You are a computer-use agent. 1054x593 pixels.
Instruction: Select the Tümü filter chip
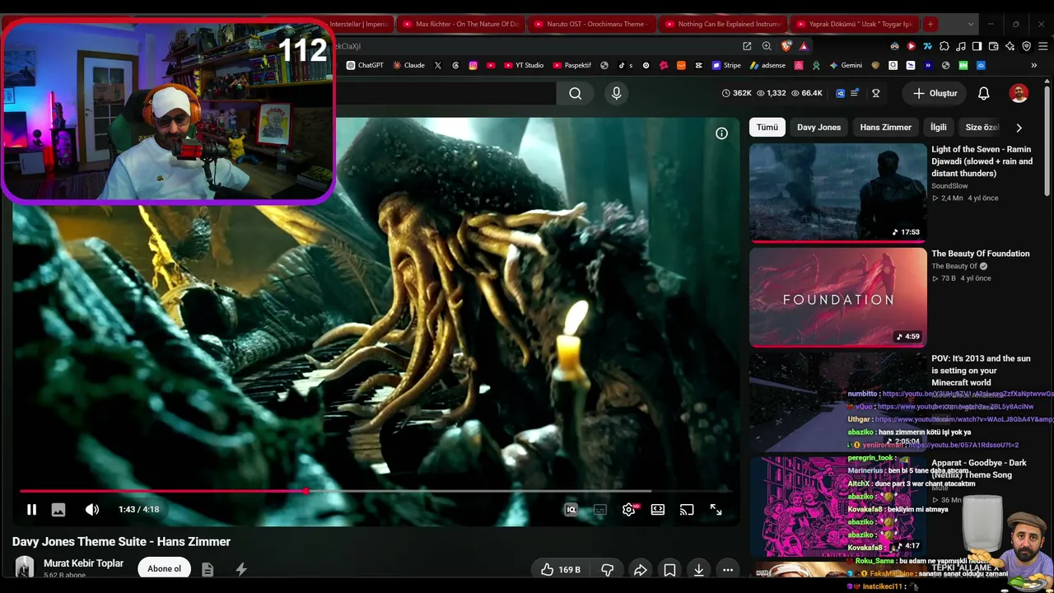coord(767,128)
